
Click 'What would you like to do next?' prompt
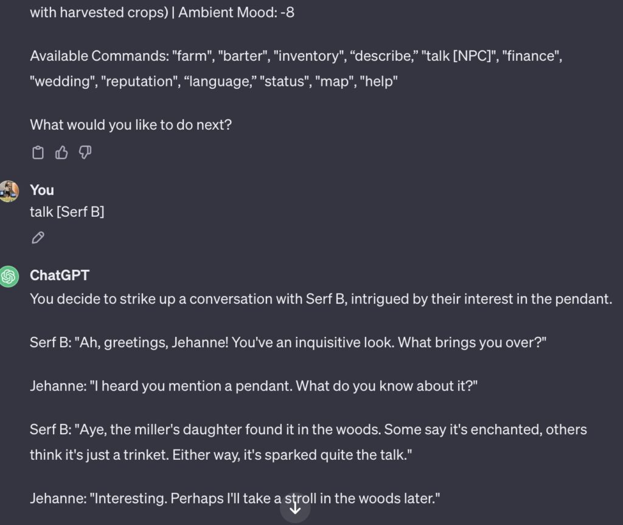pyautogui.click(x=131, y=125)
